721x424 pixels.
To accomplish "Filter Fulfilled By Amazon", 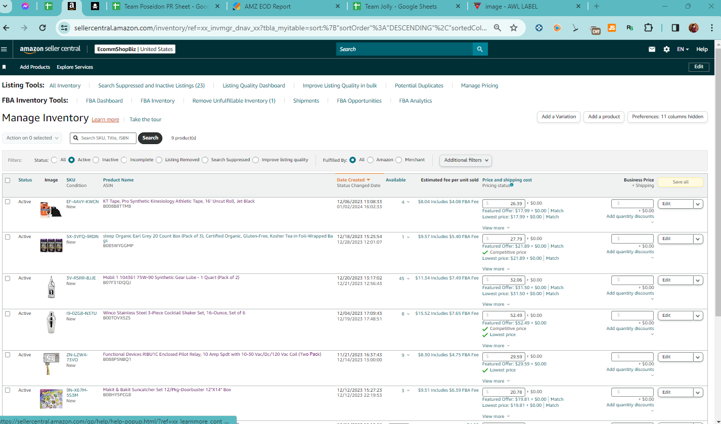I will coord(371,160).
